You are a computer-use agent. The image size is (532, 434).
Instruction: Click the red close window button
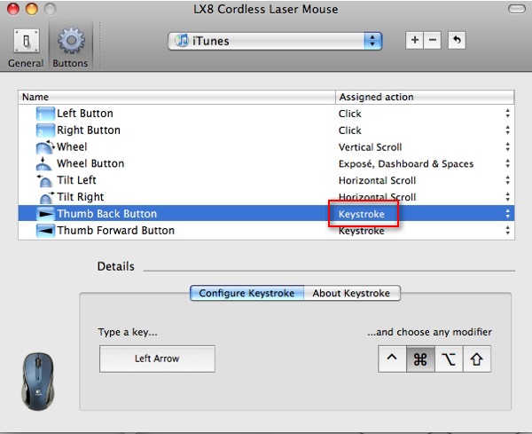(13, 9)
